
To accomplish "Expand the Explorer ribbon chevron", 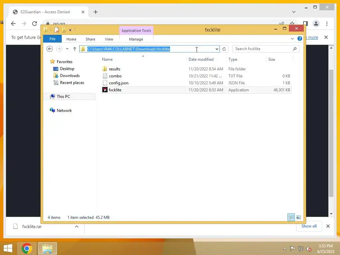I will click(x=292, y=39).
